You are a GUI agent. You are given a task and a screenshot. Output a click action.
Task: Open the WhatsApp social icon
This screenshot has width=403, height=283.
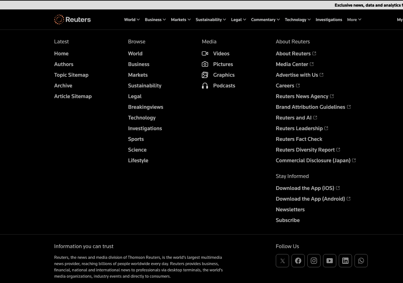pyautogui.click(x=361, y=261)
